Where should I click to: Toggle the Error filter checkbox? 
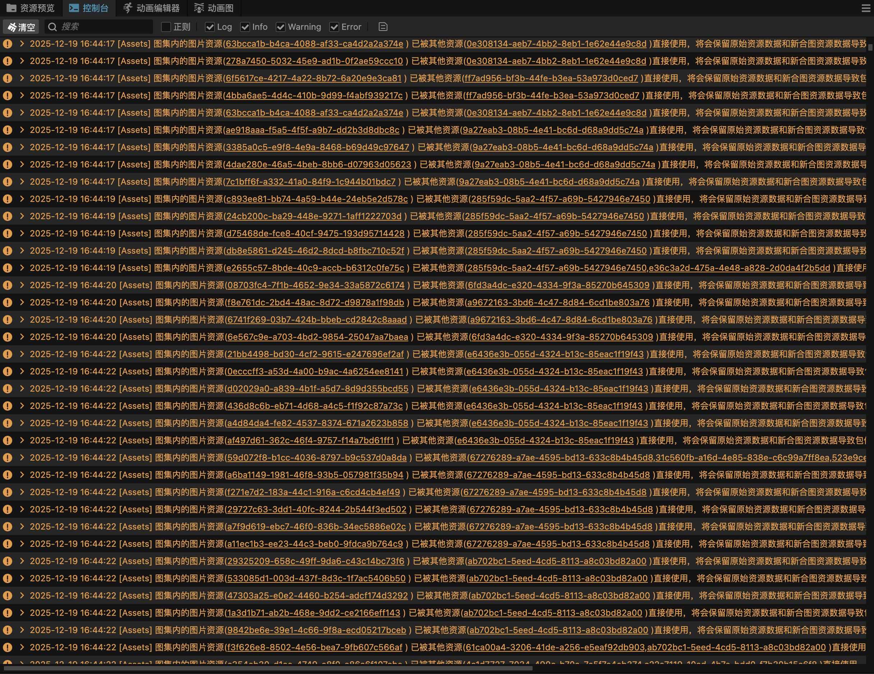(x=334, y=27)
